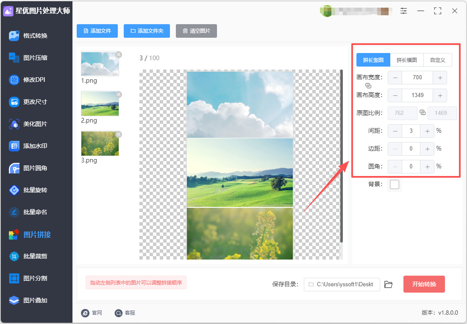Click the 边距 margin value field
The width and height of the screenshot is (467, 324).
click(x=411, y=149)
